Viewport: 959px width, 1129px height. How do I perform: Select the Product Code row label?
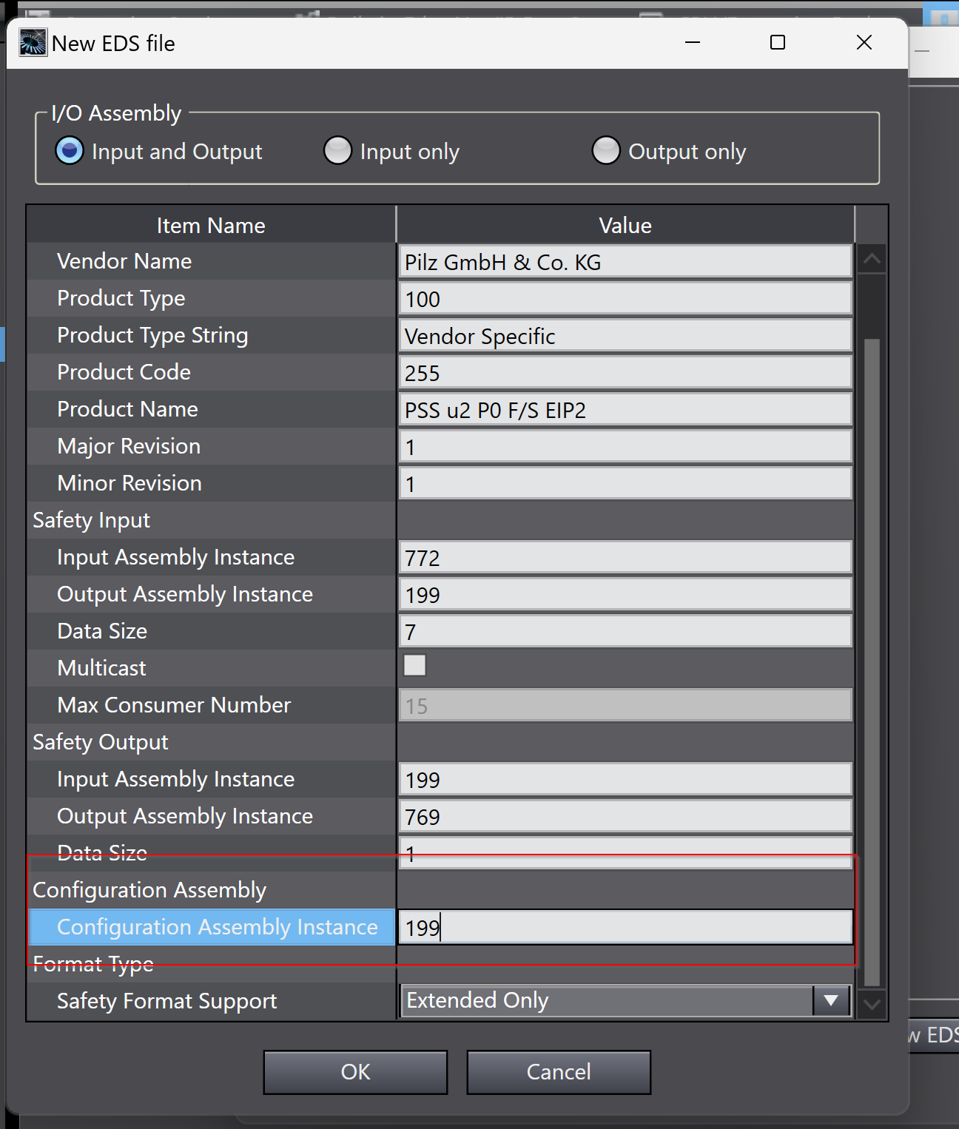click(x=124, y=372)
